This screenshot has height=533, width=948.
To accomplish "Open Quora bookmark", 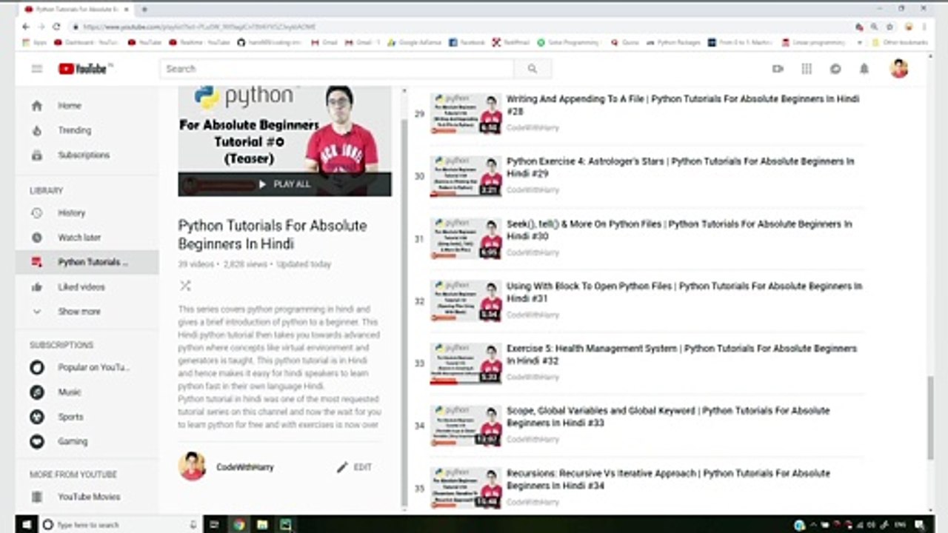I will (625, 43).
